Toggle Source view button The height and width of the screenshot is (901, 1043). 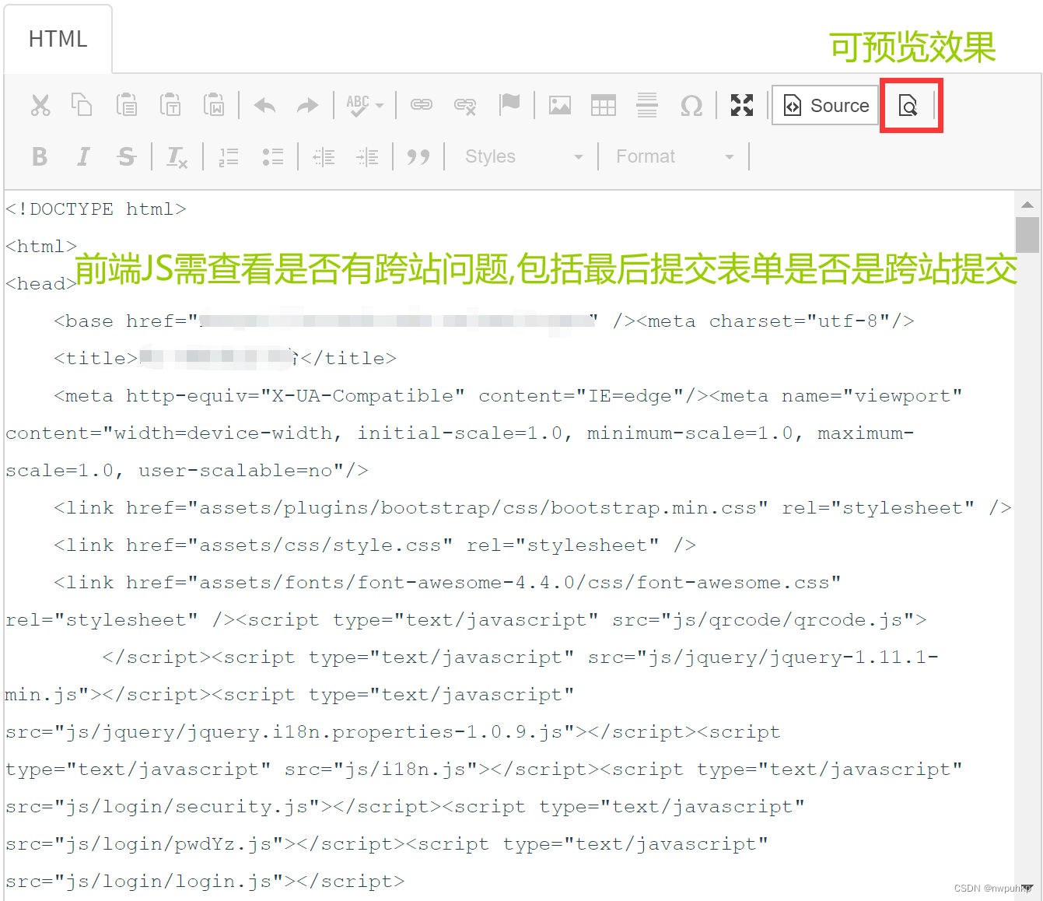tap(826, 105)
